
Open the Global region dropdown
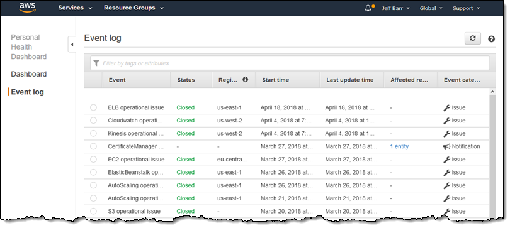tap(431, 8)
